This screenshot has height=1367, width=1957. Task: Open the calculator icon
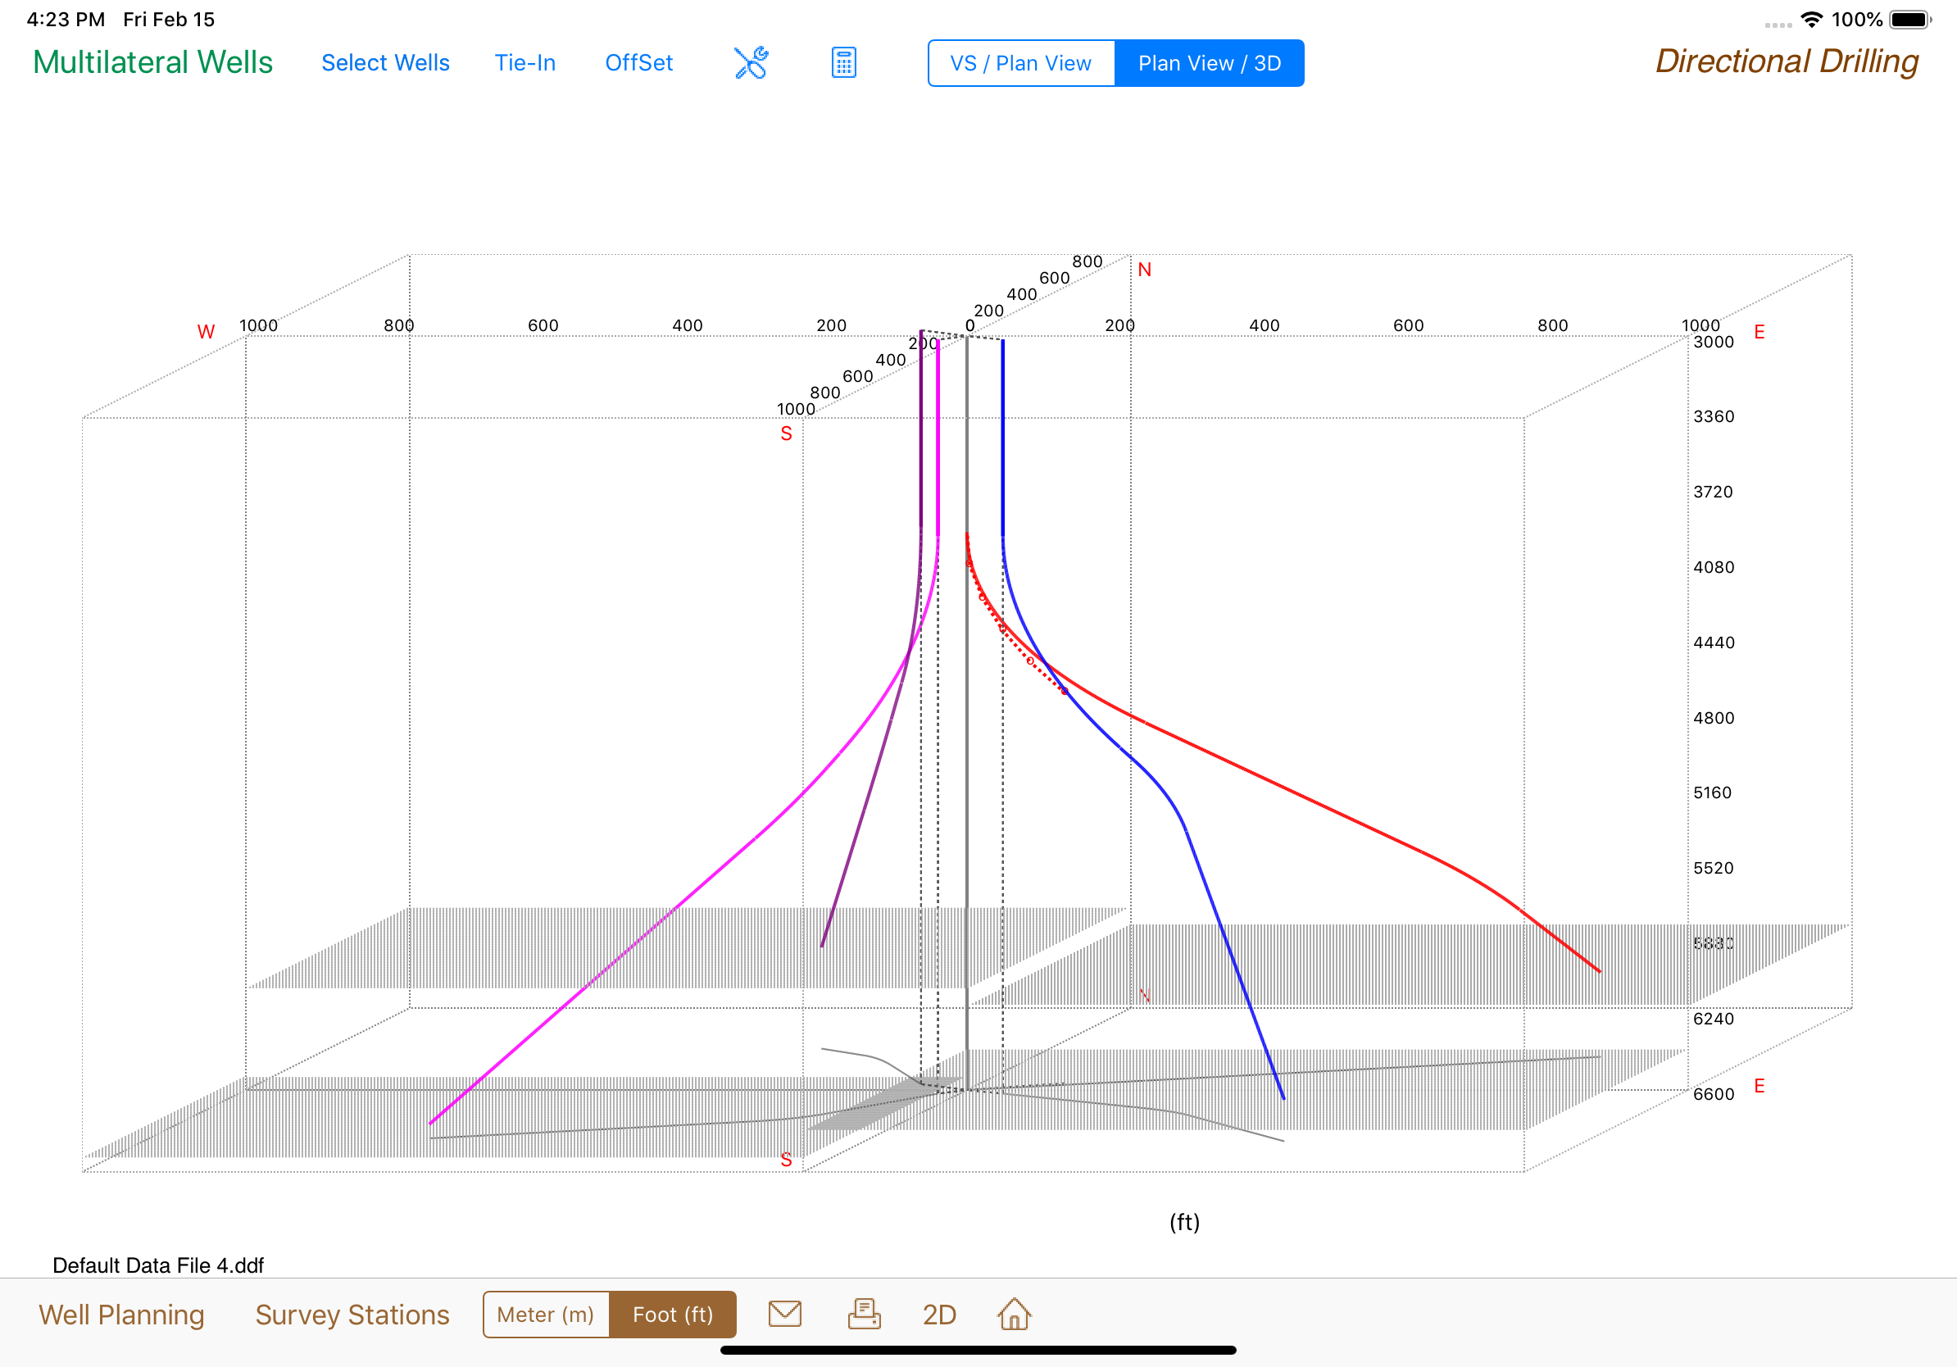click(x=843, y=63)
